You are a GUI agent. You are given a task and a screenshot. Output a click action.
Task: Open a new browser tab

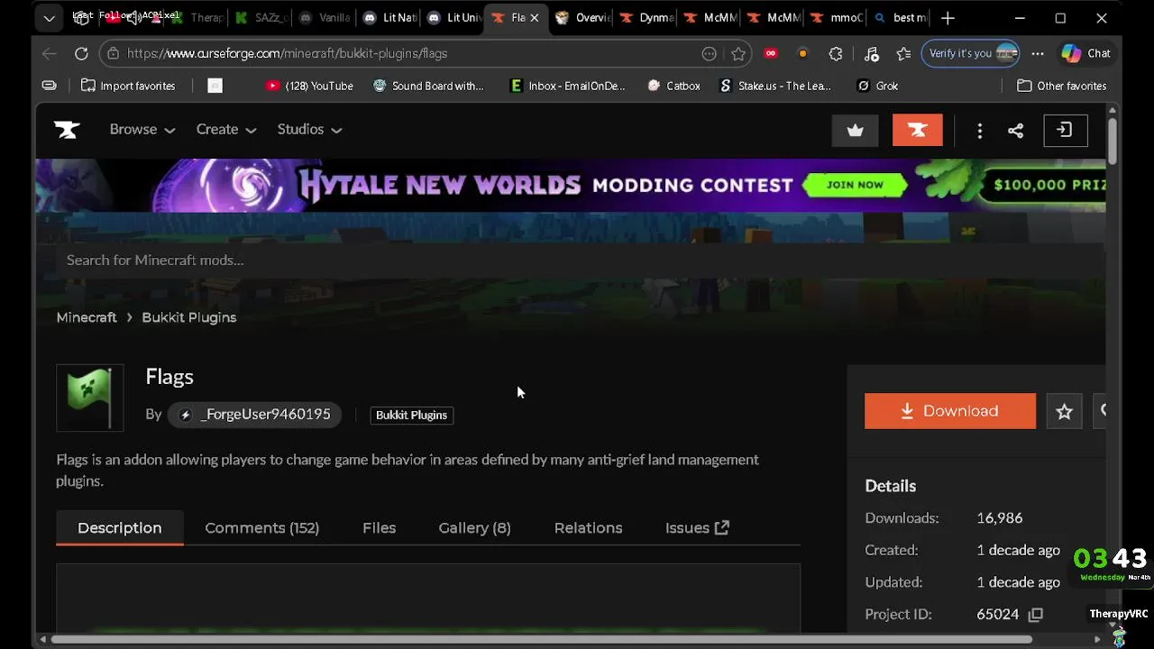(948, 18)
